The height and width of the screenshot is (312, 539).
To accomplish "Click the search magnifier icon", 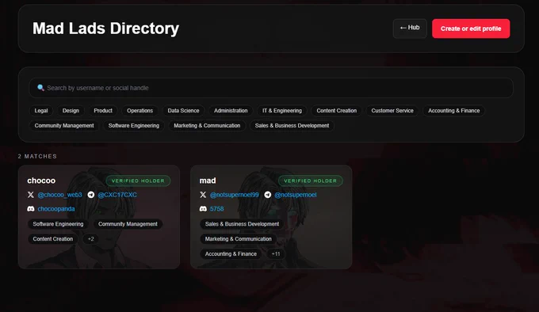I will click(x=40, y=88).
